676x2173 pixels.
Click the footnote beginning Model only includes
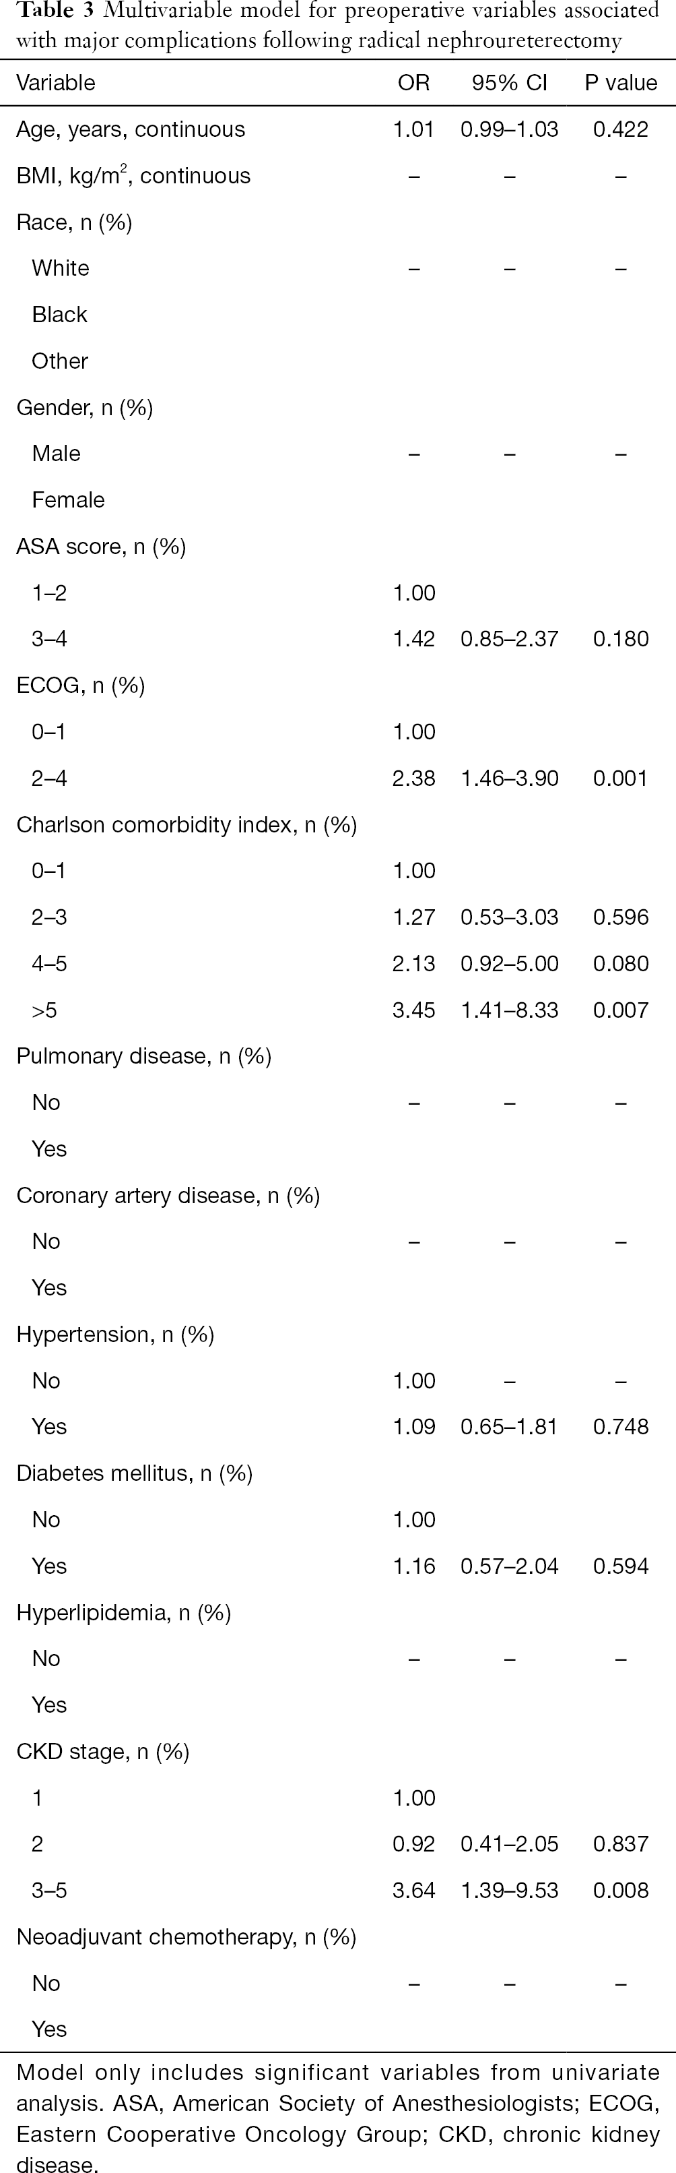click(x=338, y=2118)
